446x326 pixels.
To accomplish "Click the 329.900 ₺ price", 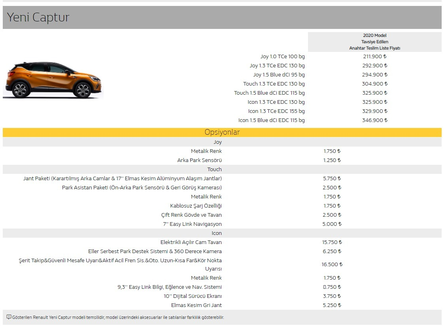I will point(374,111).
